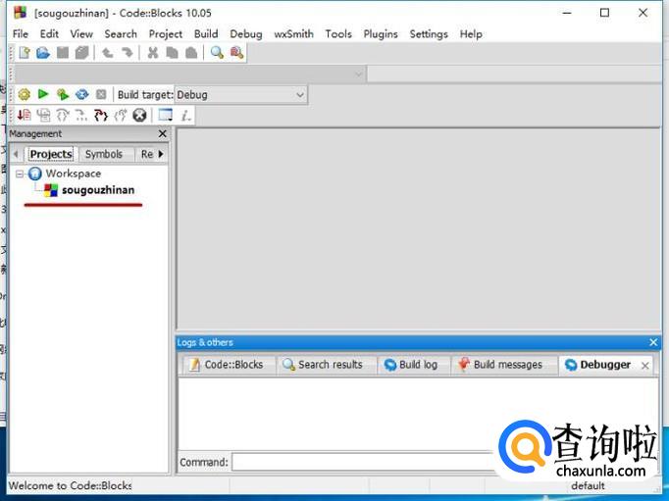Click the Replace toolbar icon
Screen dimensions: 669x501
click(x=236, y=53)
